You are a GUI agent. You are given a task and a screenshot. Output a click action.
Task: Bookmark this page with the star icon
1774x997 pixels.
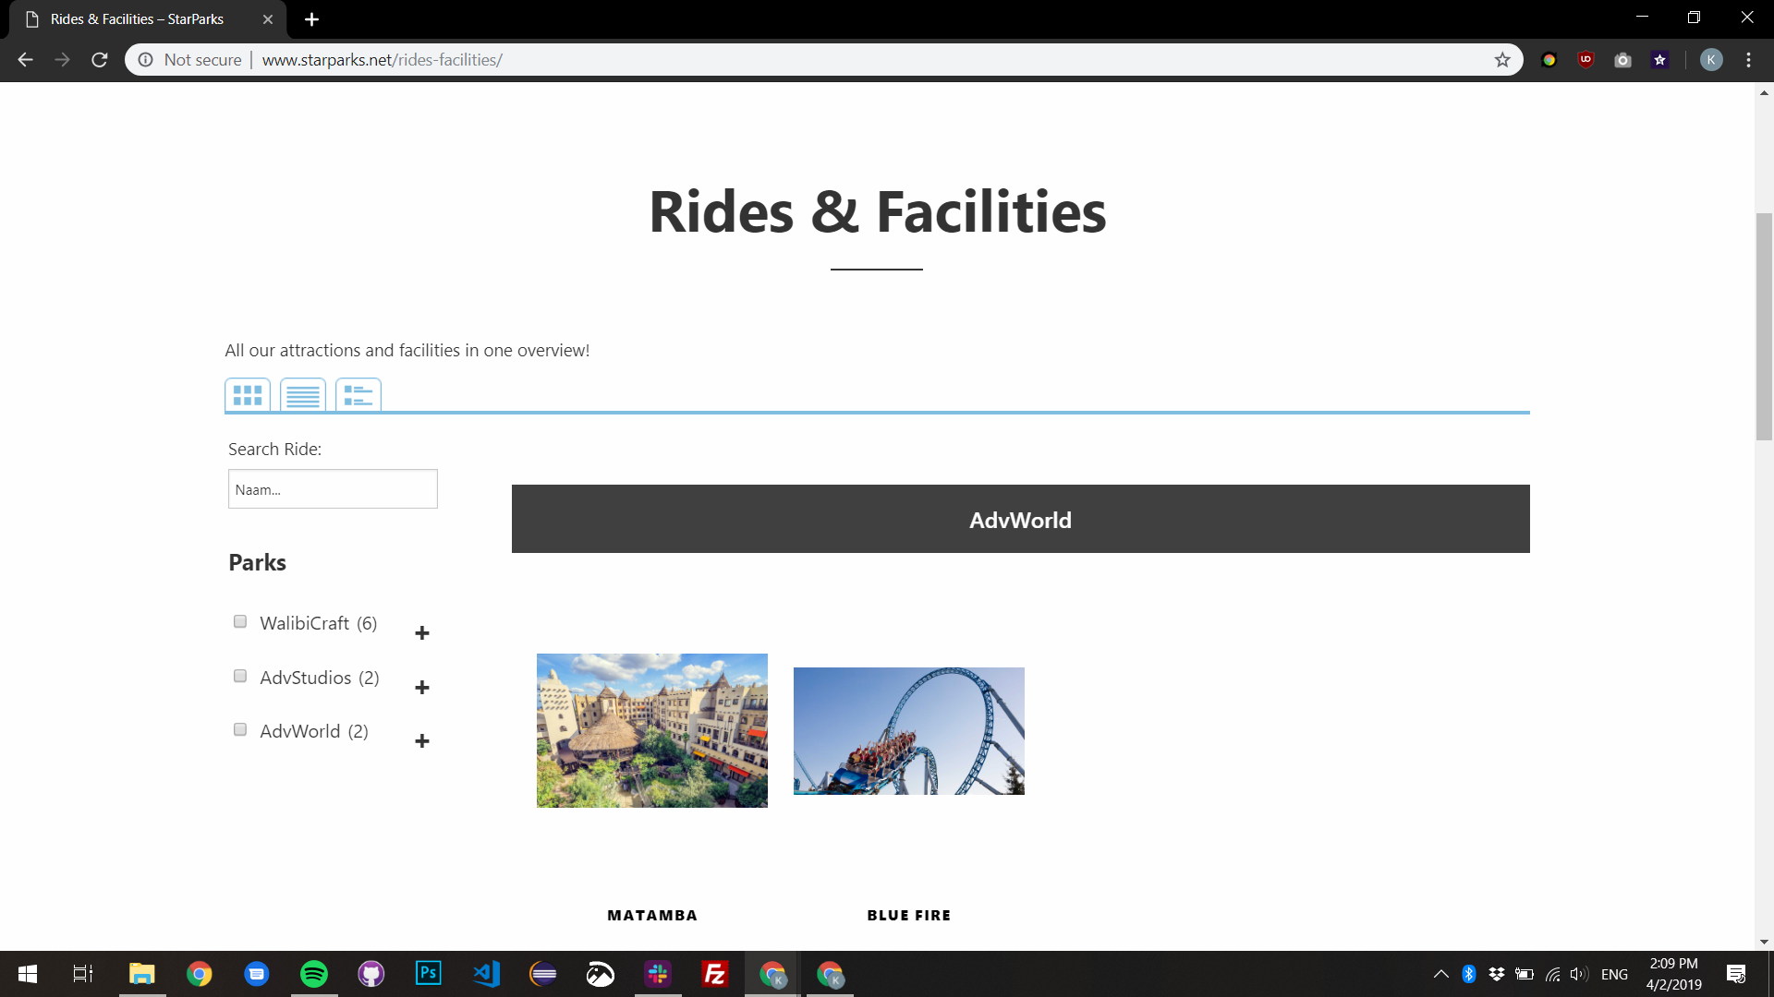1502,60
